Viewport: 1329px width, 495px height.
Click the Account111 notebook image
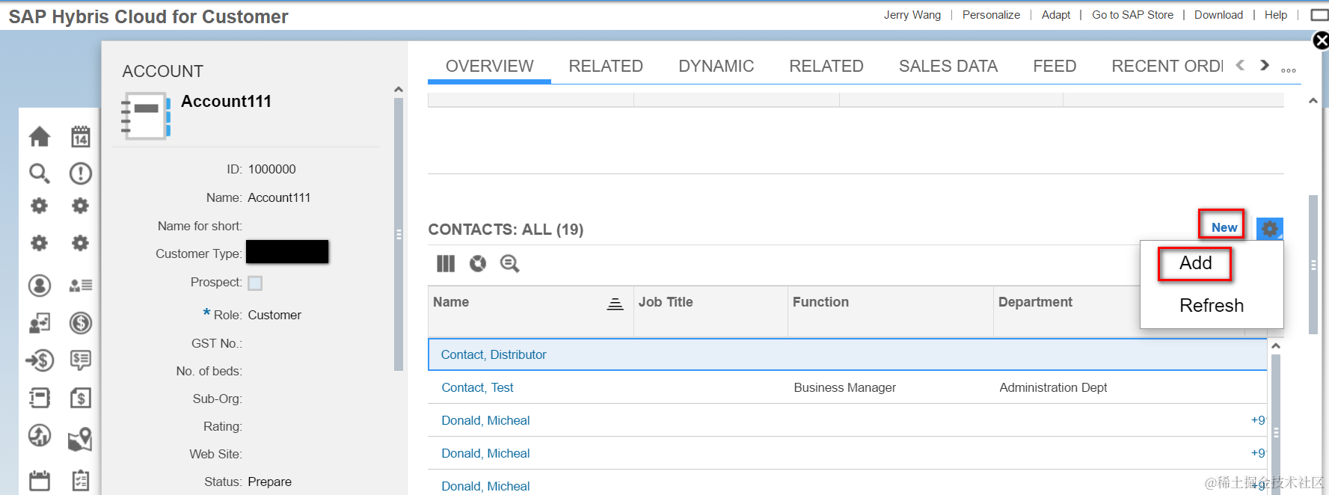point(146,116)
